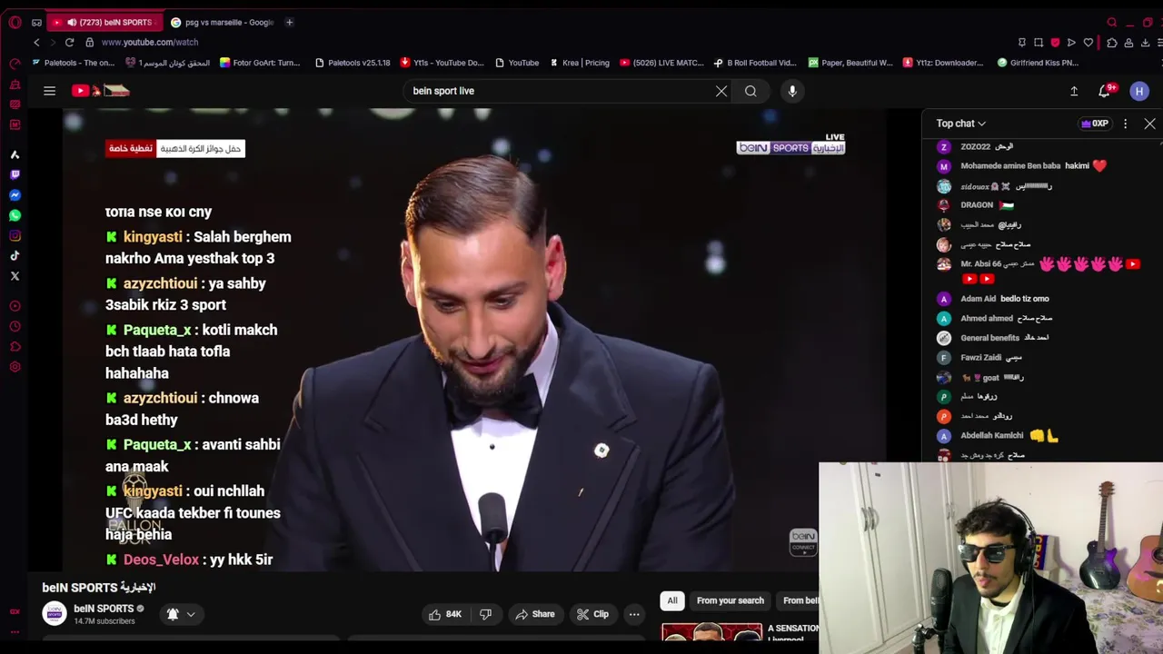Open video more actions three dots
The image size is (1163, 654).
(634, 614)
